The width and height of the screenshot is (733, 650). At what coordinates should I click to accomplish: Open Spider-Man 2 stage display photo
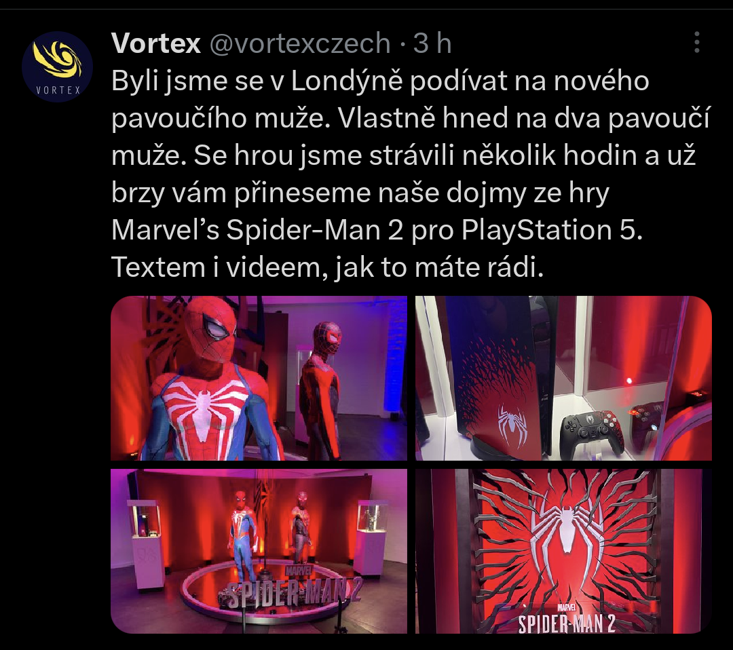259,552
